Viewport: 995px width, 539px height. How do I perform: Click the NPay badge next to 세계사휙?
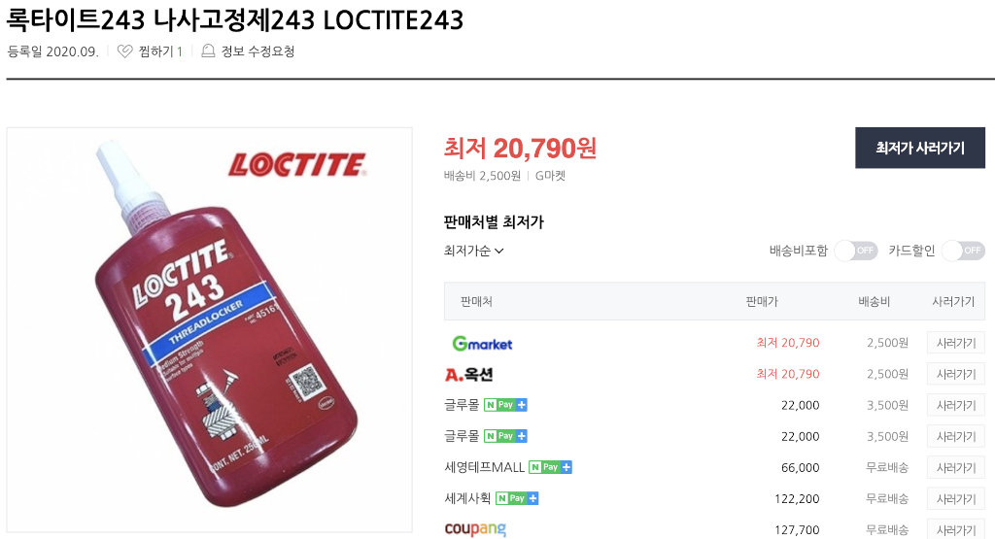(517, 498)
